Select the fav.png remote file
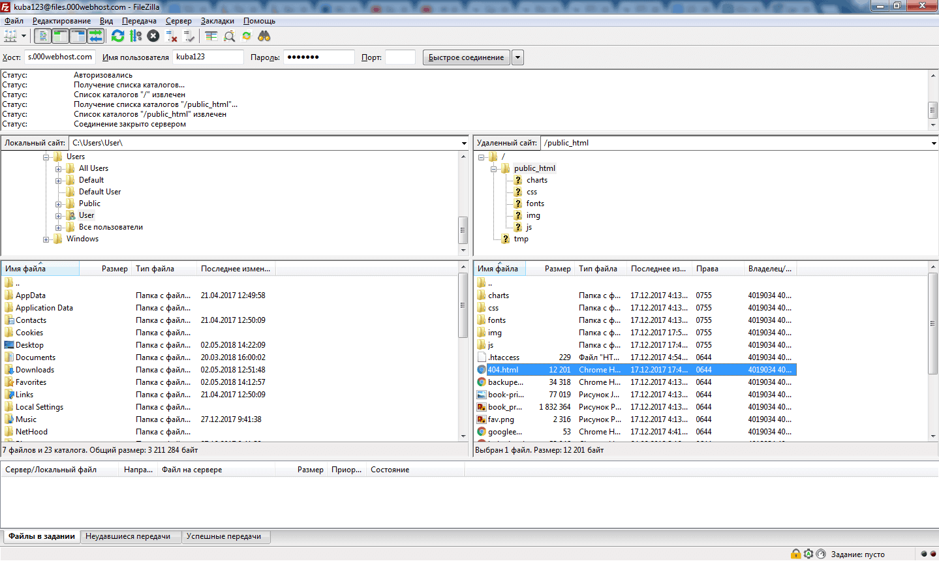Screen dimensions: 939x561 [x=501, y=419]
